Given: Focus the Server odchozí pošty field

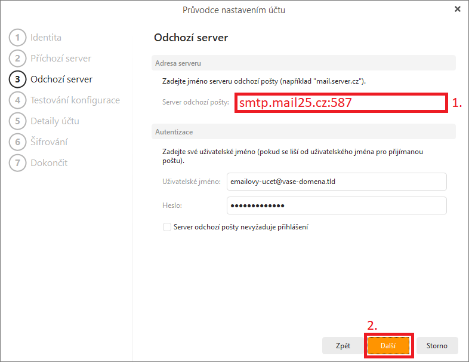Looking at the screenshot, I should click(x=341, y=103).
